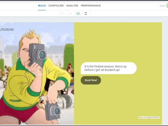168x126 pixels.
Task: Open the PERFORMANCE tab
Action: [x=91, y=6]
